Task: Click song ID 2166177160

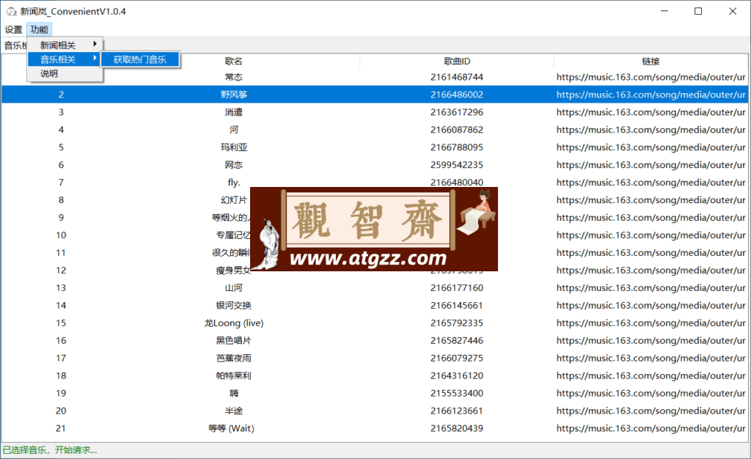Action: pyautogui.click(x=457, y=287)
